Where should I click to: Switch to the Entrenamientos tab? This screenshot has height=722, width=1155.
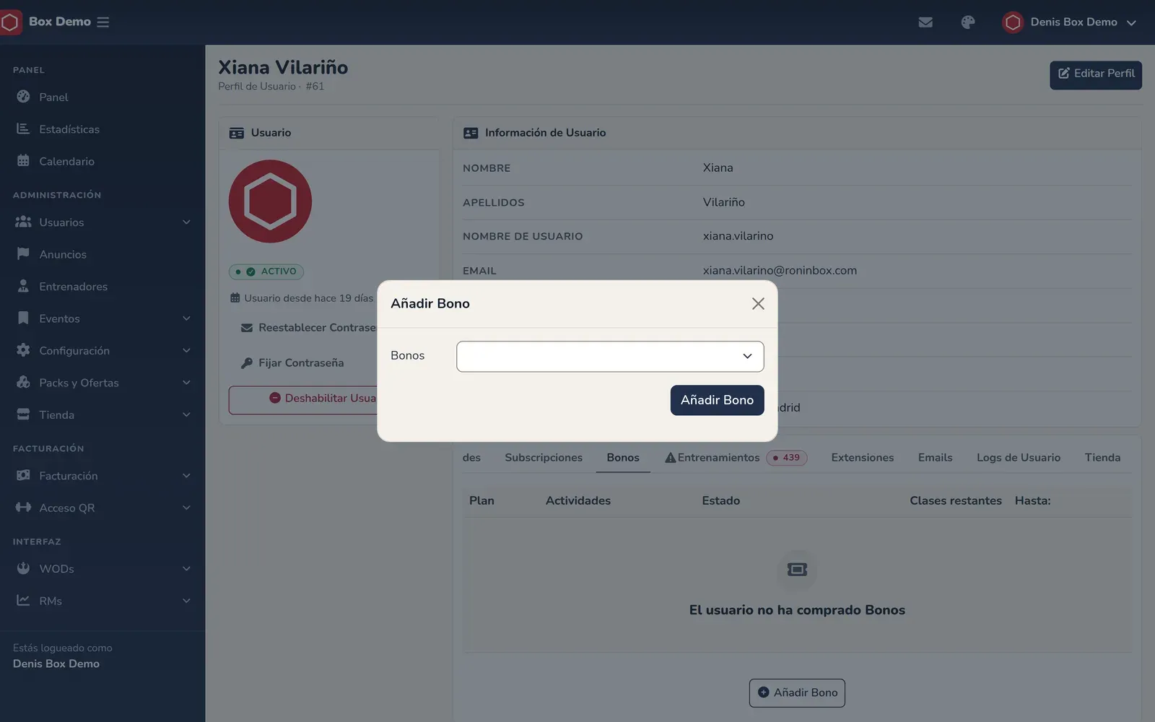coord(718,458)
